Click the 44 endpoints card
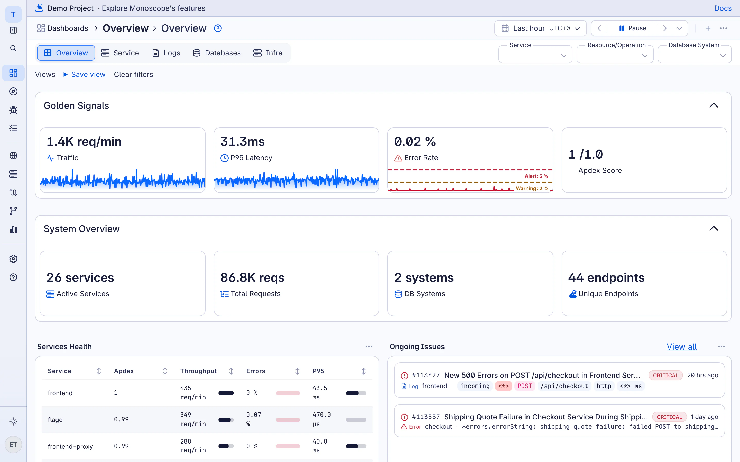This screenshot has width=740, height=462. point(644,284)
